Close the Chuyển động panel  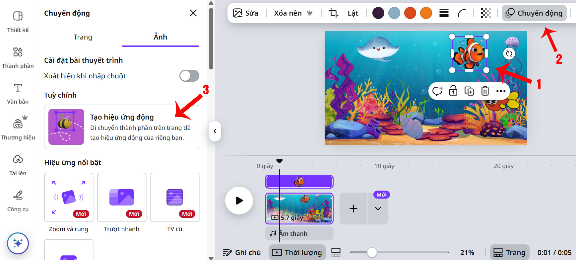click(x=193, y=13)
